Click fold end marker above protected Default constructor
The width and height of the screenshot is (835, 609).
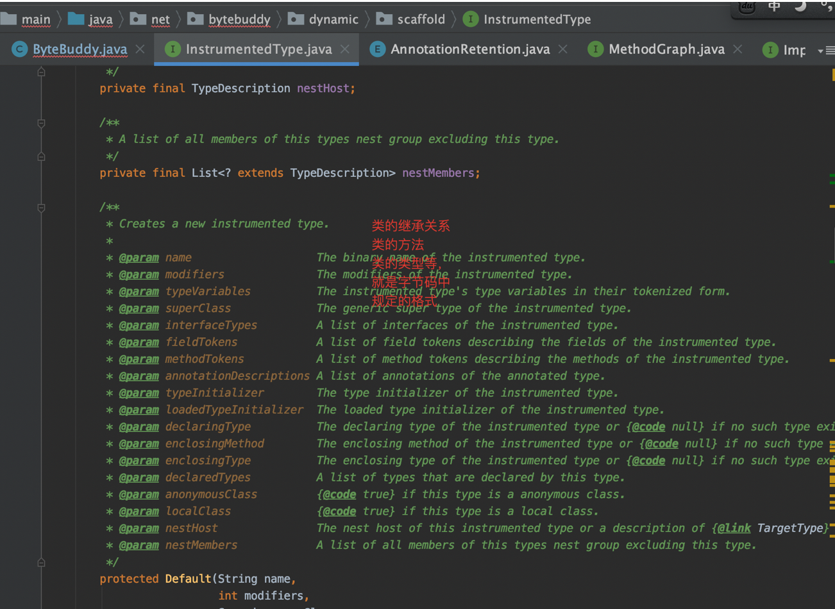pyautogui.click(x=41, y=562)
